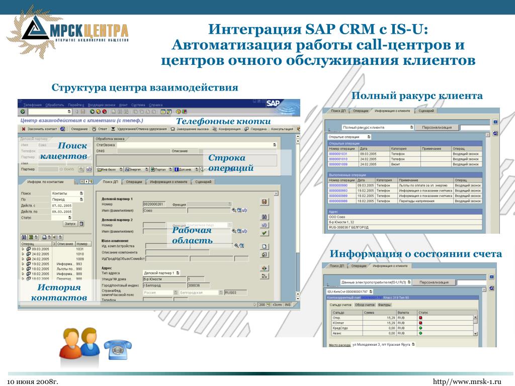This screenshot has width=515, height=386.
Task: Click the green Back arrow icon in SAP toolbar
Action: point(93,112)
